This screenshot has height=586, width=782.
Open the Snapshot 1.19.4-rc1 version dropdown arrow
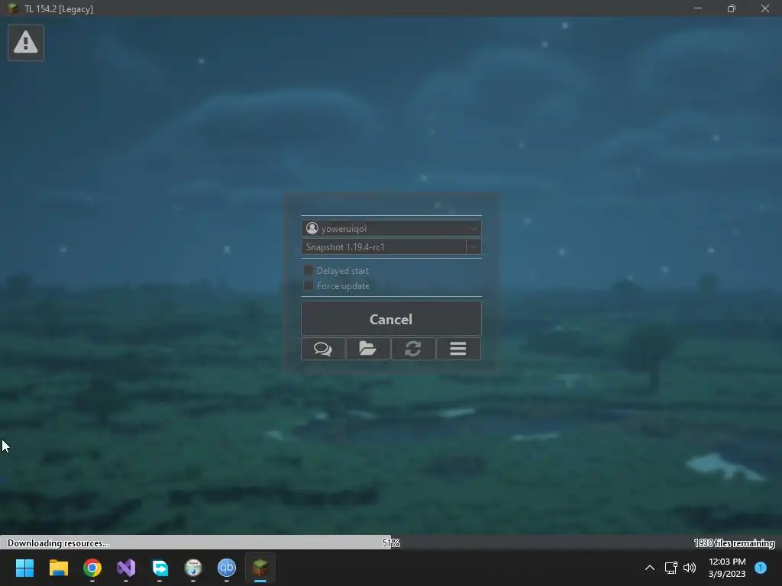point(473,246)
